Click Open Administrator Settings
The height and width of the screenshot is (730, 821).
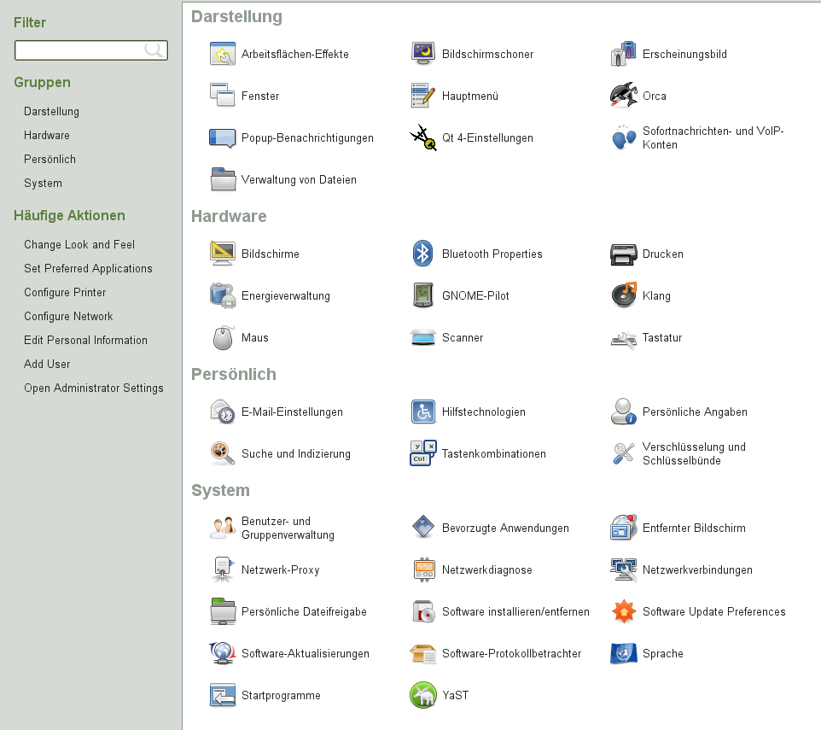point(93,388)
